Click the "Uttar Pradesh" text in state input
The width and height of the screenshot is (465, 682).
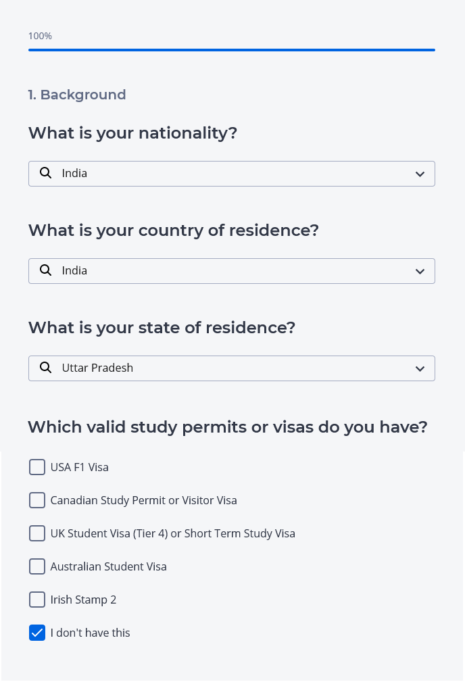point(97,368)
